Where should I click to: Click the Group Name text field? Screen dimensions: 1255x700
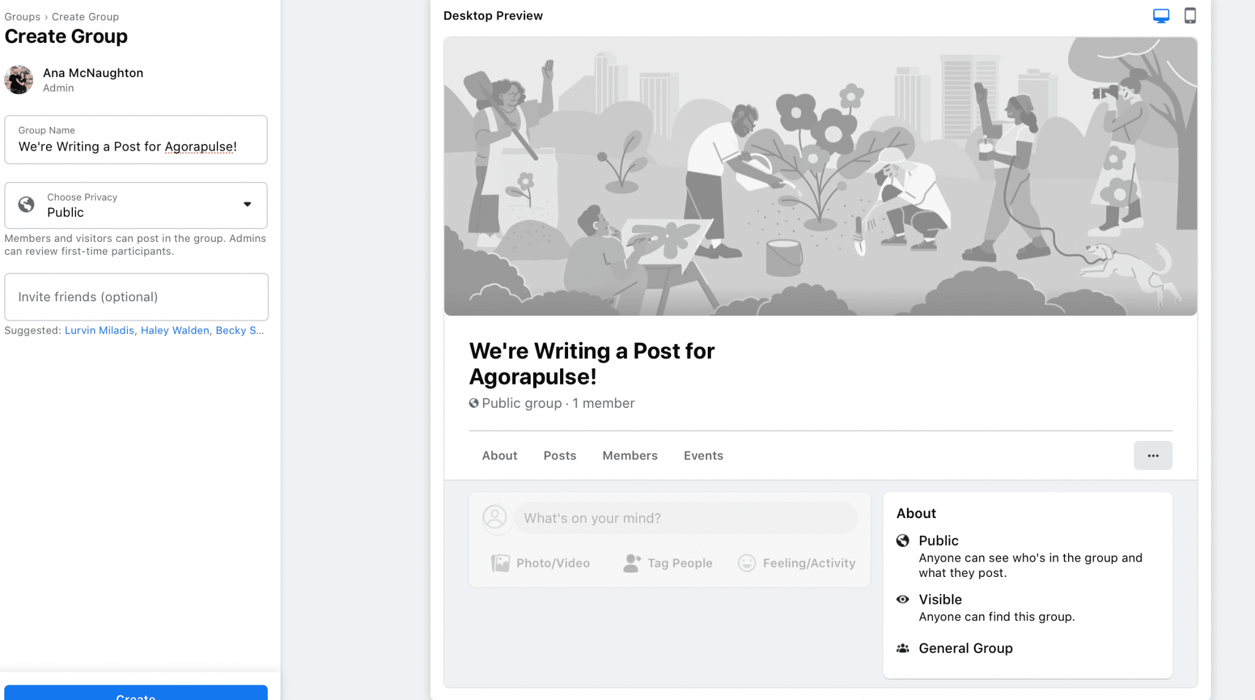point(136,146)
